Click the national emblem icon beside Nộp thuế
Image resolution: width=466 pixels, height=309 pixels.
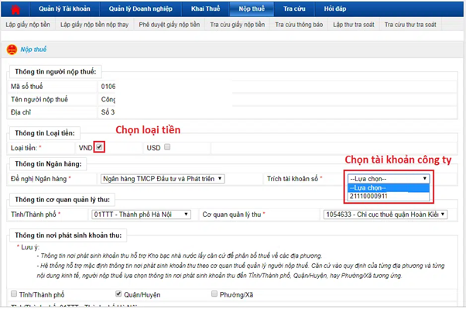pyautogui.click(x=12, y=50)
